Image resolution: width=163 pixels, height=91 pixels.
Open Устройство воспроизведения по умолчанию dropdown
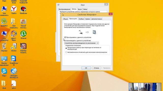point(81,43)
